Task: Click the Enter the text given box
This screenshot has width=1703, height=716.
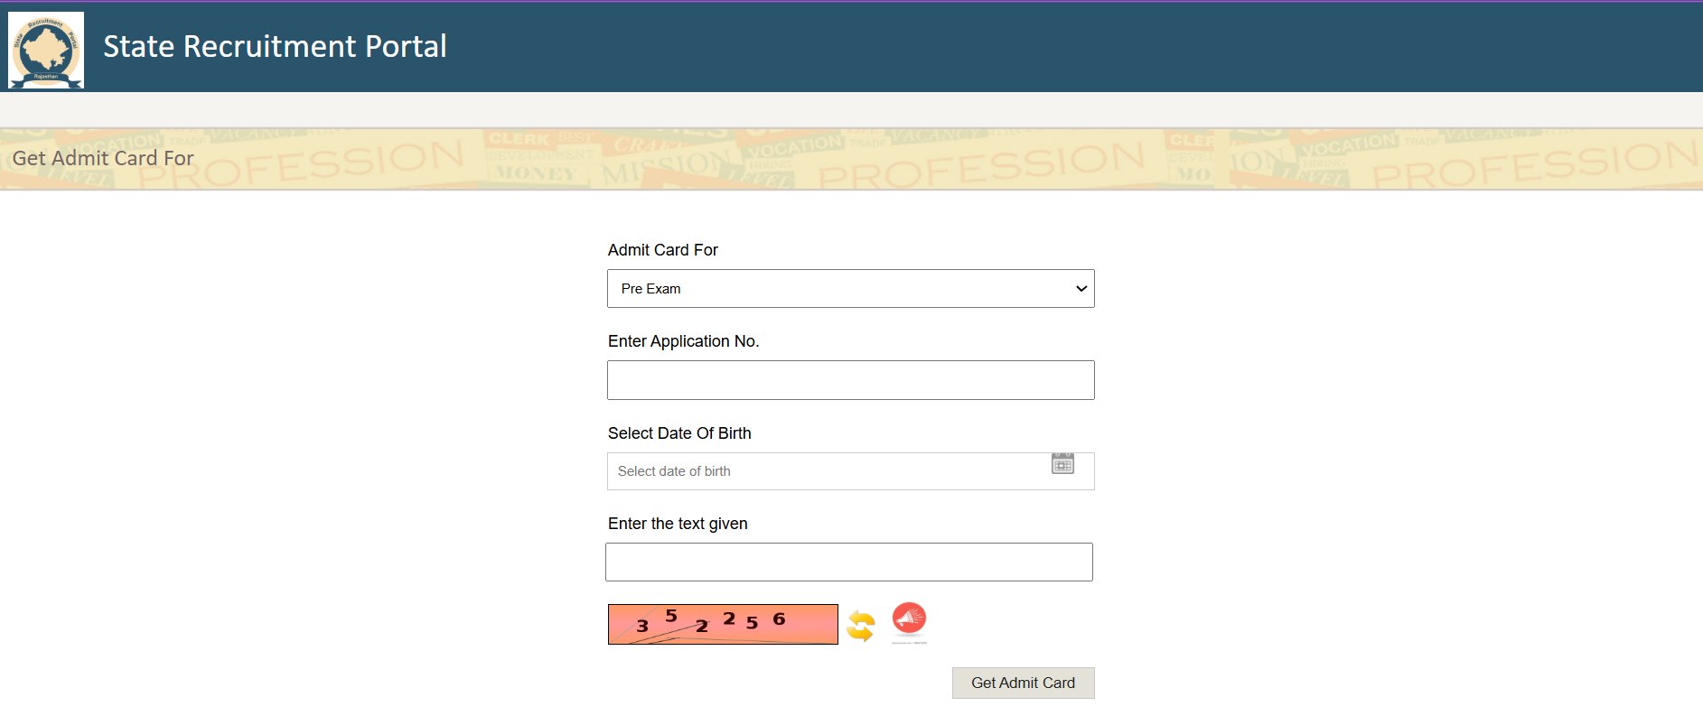Action: point(849,562)
